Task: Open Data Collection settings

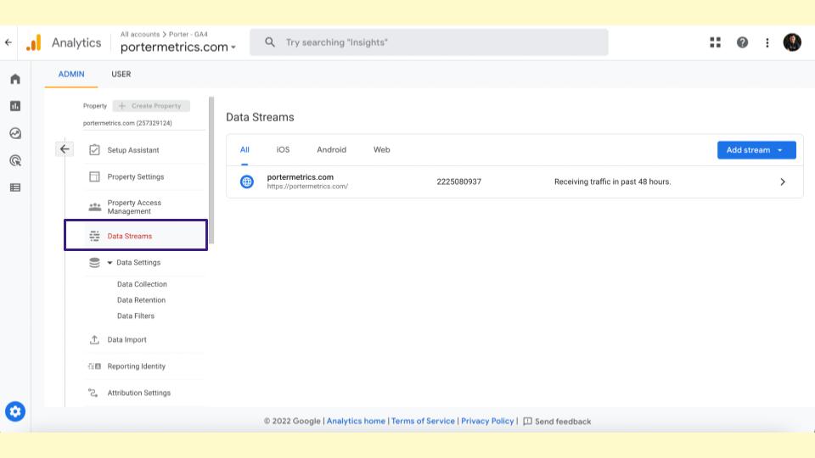Action: 142,284
